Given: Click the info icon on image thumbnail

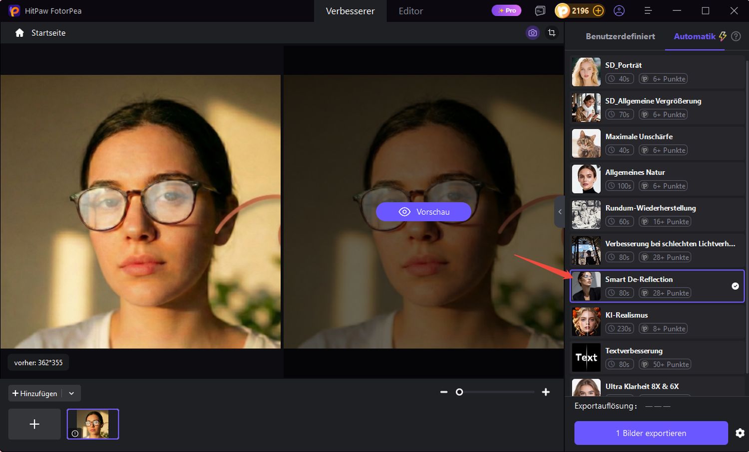Looking at the screenshot, I should click(75, 434).
